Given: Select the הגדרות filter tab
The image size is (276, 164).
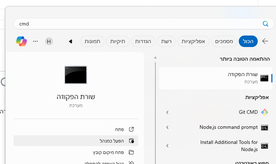Looking at the screenshot, I should pos(143,41).
